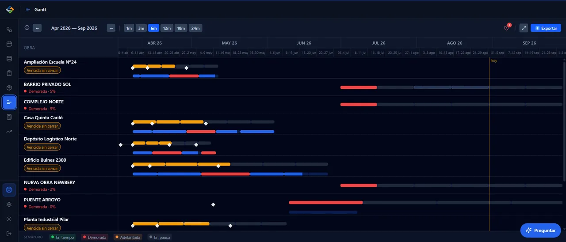
Task: Select the 18m time range
Action: coord(181,28)
